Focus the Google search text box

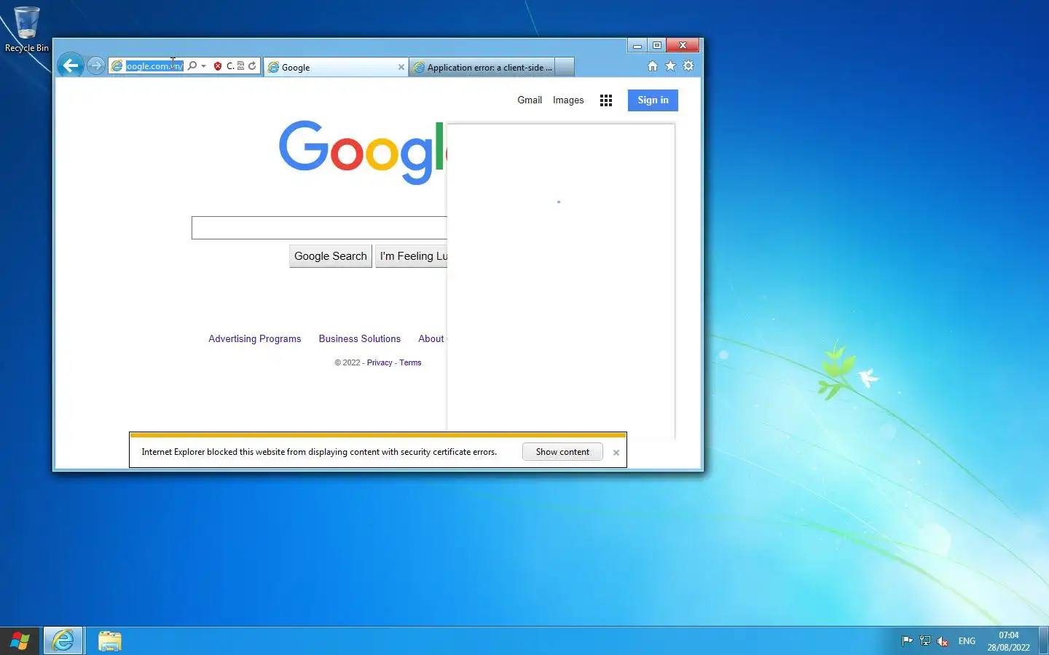coord(319,228)
